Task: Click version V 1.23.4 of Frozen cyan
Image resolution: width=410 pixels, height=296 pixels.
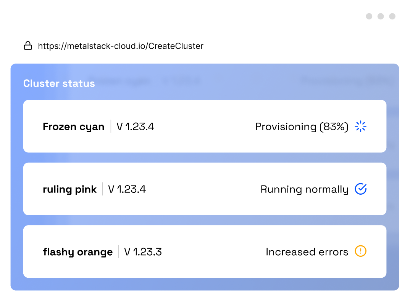Action: tap(136, 126)
